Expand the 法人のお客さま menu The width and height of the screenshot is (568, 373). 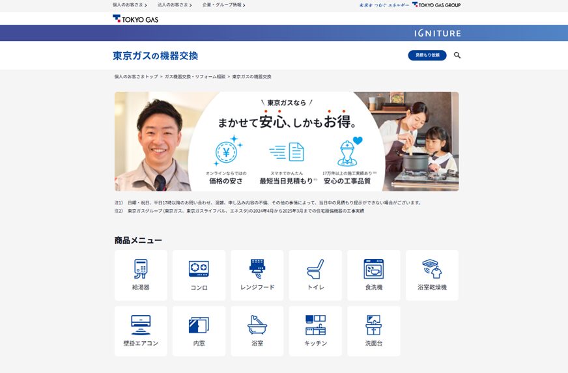175,5
